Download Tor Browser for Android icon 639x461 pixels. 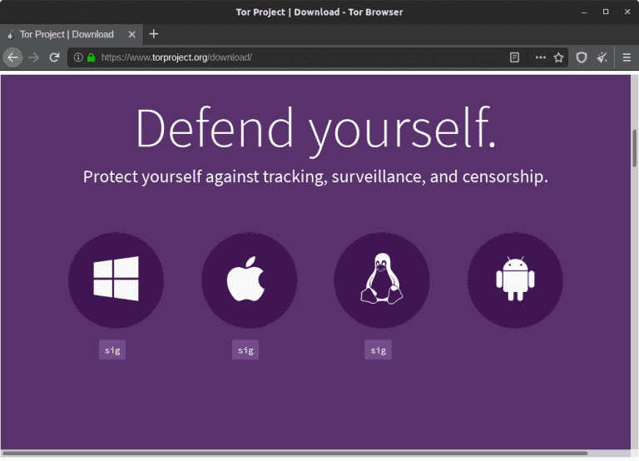point(515,280)
